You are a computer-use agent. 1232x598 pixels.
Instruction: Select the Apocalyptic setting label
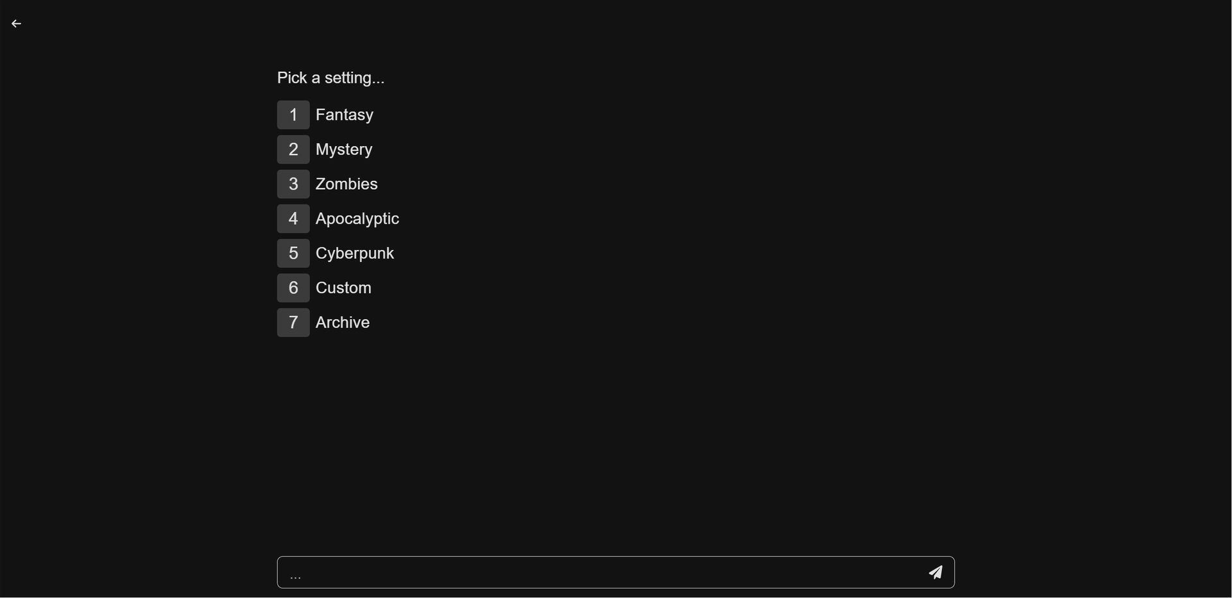tap(357, 219)
